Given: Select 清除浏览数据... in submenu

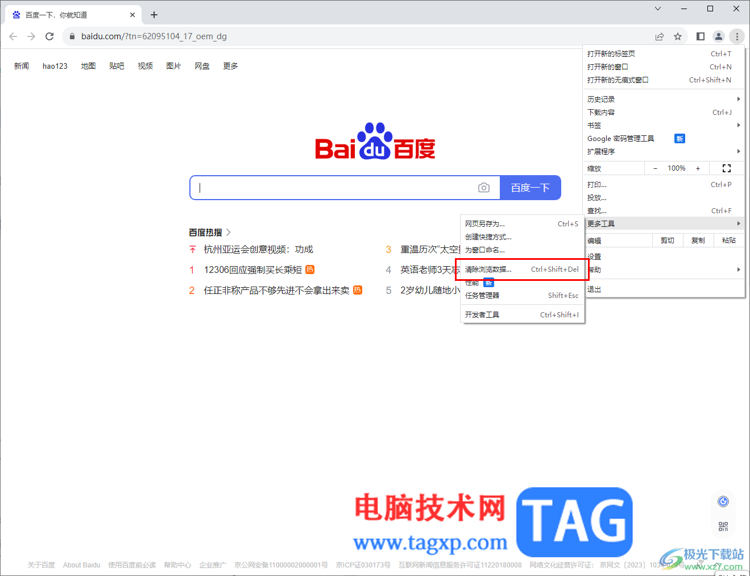Looking at the screenshot, I should (x=522, y=269).
